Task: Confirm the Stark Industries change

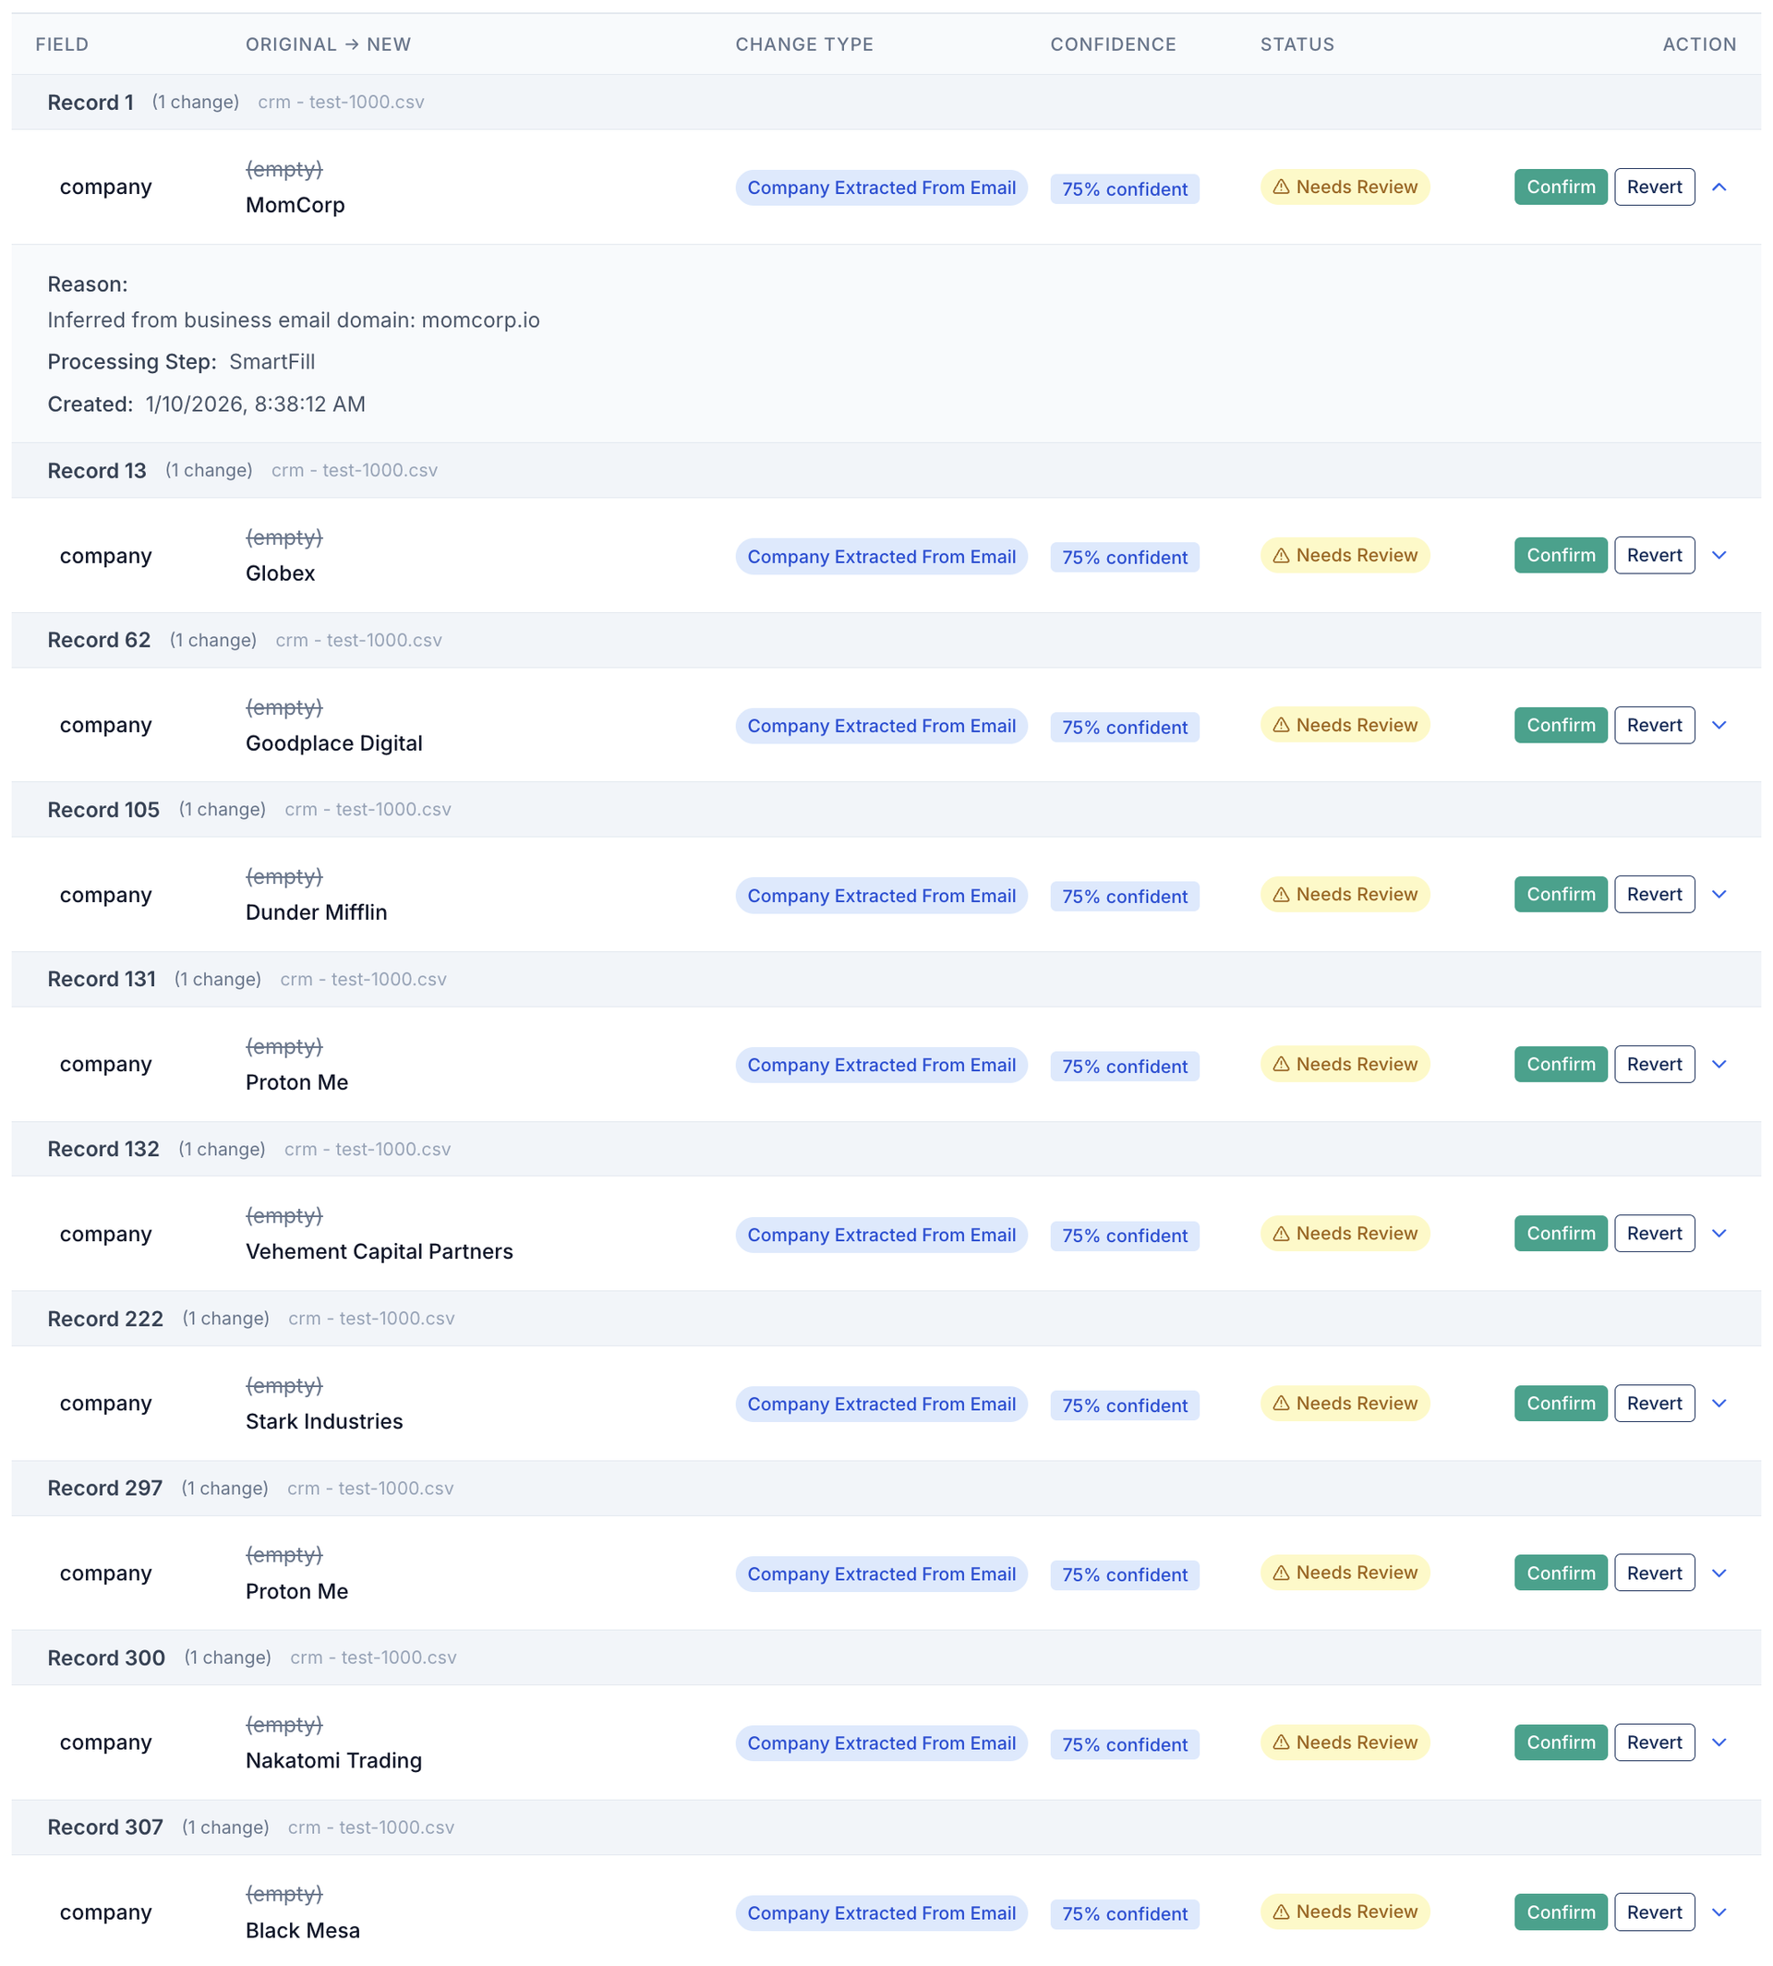Action: [1561, 1404]
